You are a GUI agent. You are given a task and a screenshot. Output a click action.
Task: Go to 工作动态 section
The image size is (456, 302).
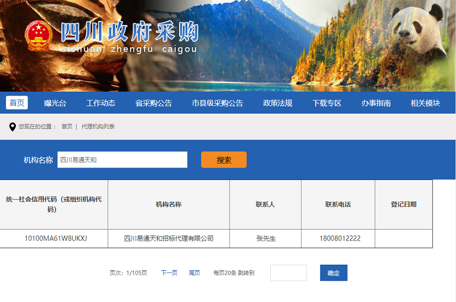[101, 103]
